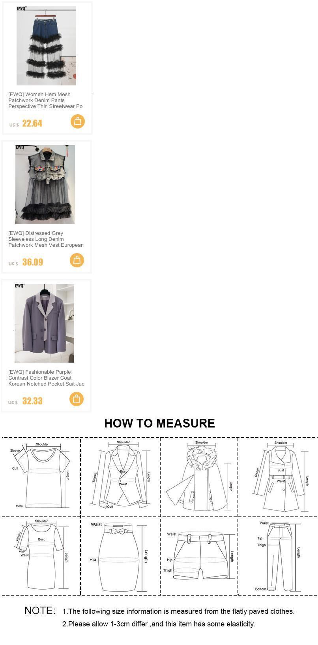Click the bow-belt skirt measurement diagram

tap(120, 556)
